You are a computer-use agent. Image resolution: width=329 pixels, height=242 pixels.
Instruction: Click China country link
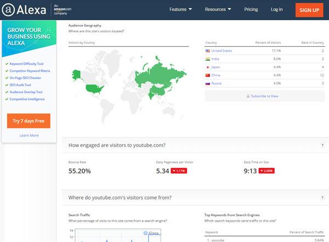215,75
